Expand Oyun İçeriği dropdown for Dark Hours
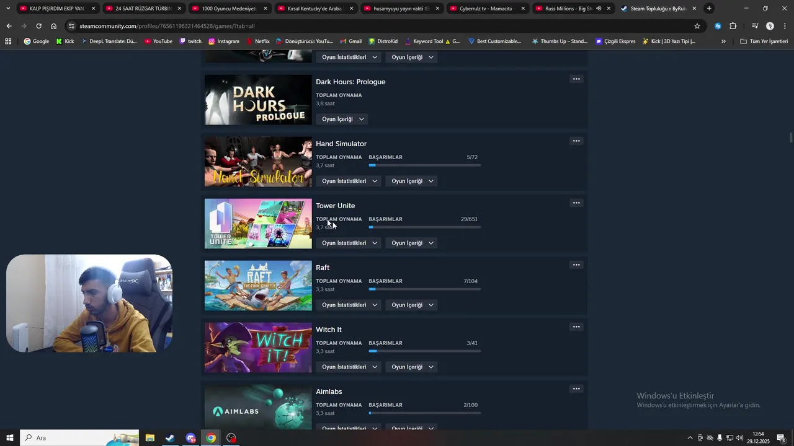Viewport: 794px width, 446px height. pos(343,119)
